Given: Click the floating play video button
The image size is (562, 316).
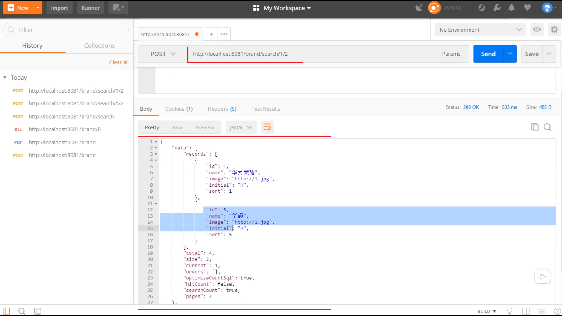Looking at the screenshot, I should (x=543, y=276).
